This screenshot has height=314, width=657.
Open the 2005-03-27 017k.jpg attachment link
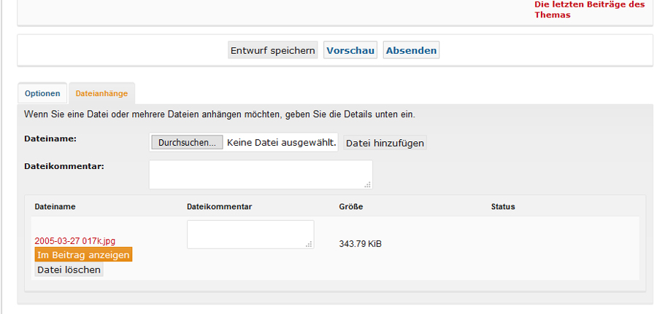point(75,241)
